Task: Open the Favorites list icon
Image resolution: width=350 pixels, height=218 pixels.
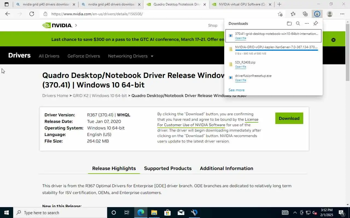Action: [293, 14]
